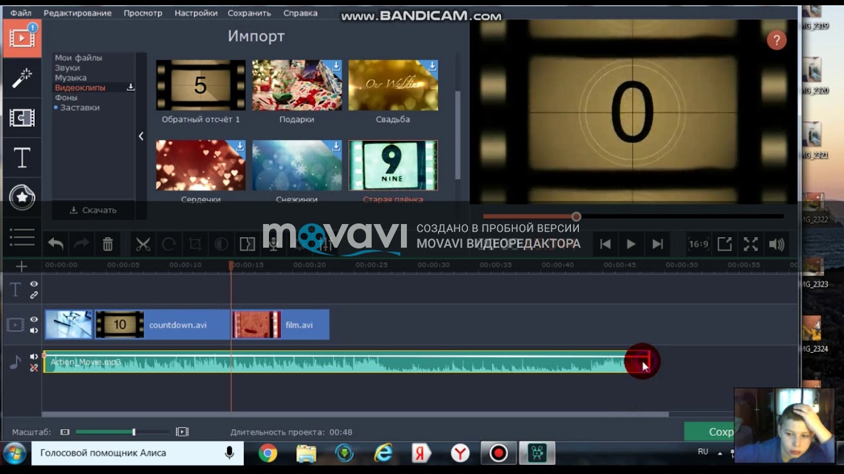
Task: Click the Rotate clip icon
Action: tap(169, 244)
